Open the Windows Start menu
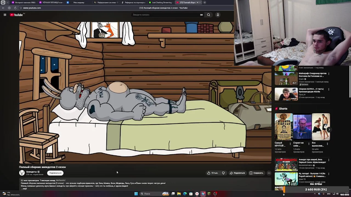 click(x=136, y=194)
